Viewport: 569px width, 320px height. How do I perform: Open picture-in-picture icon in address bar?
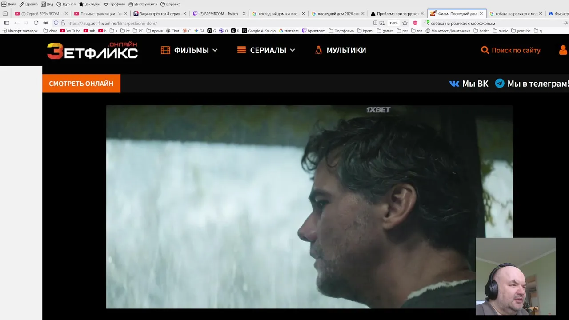tap(382, 23)
